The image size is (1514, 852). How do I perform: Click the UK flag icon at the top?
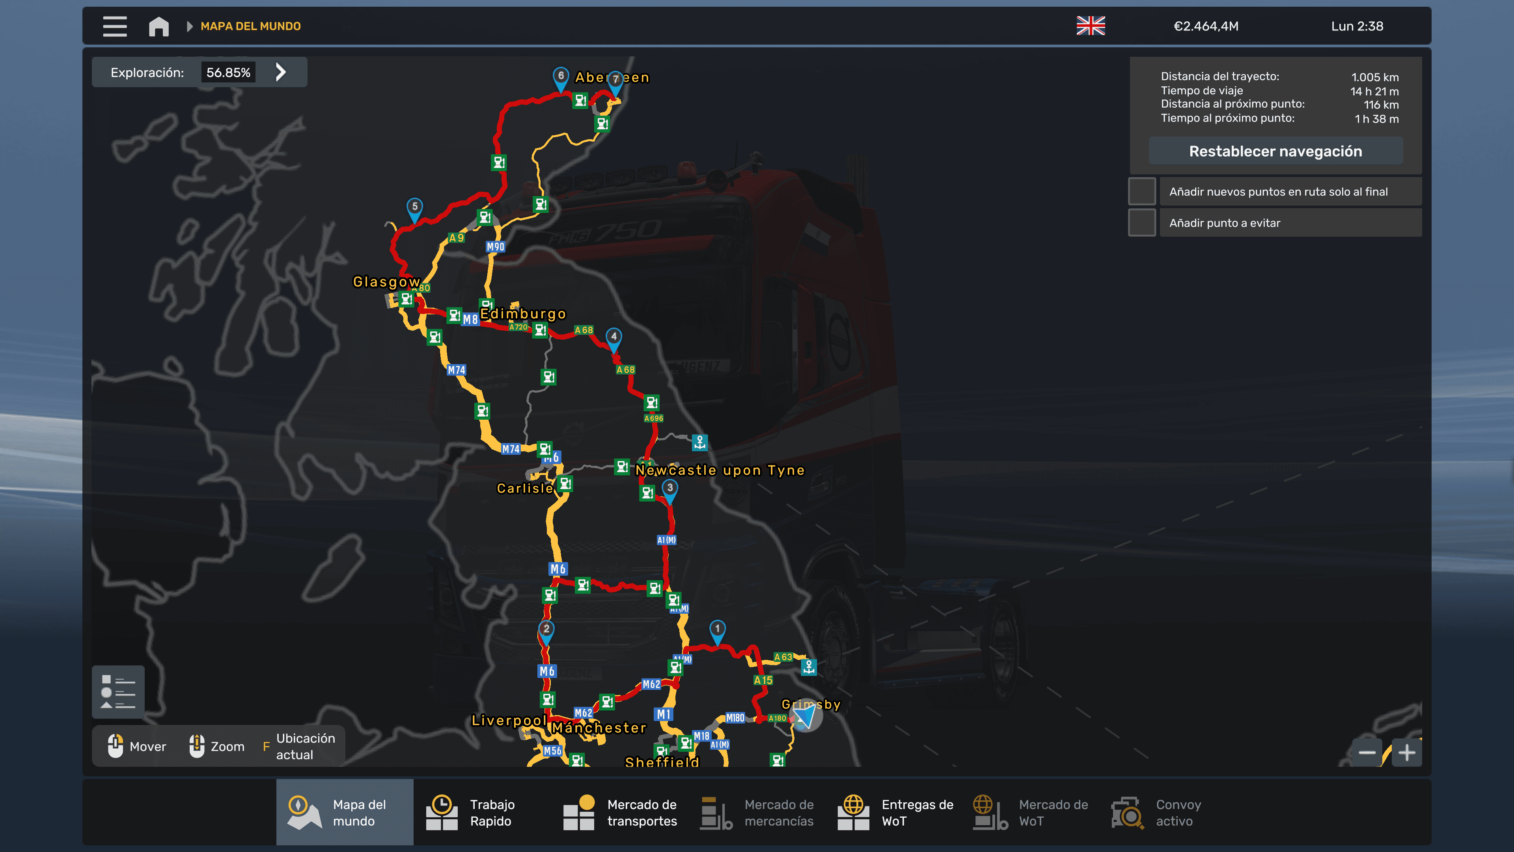tap(1090, 26)
